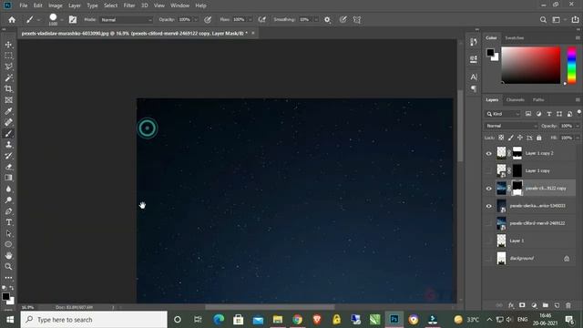583x328 pixels.
Task: Select the Crop tool
Action: pos(8,89)
